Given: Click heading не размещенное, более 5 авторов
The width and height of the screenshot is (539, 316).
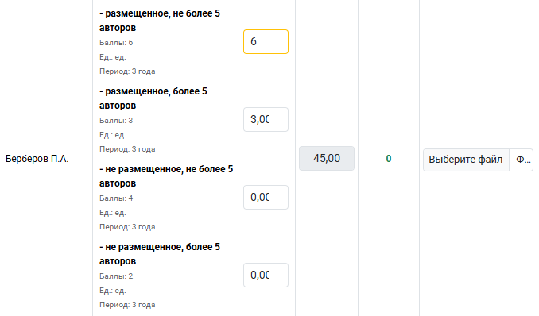Looking at the screenshot, I should [160, 254].
